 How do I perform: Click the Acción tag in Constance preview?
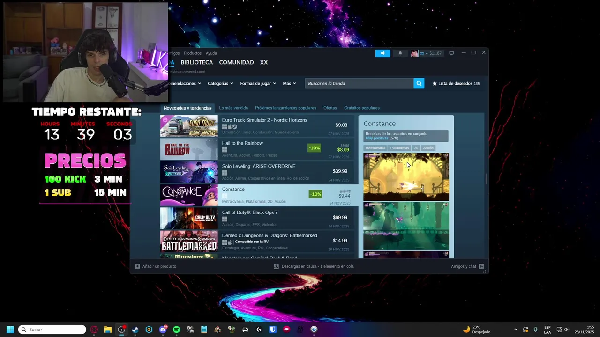[x=428, y=148]
